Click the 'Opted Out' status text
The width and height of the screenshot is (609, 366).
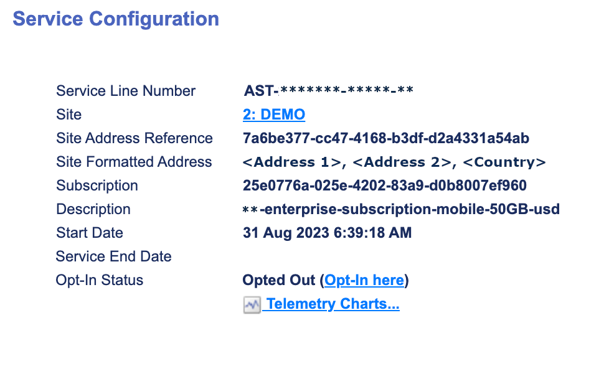[279, 281]
